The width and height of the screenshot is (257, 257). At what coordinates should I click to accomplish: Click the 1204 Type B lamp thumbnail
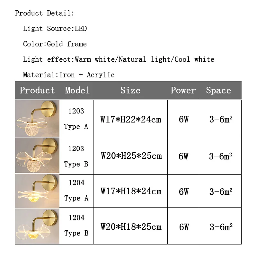[37, 226]
